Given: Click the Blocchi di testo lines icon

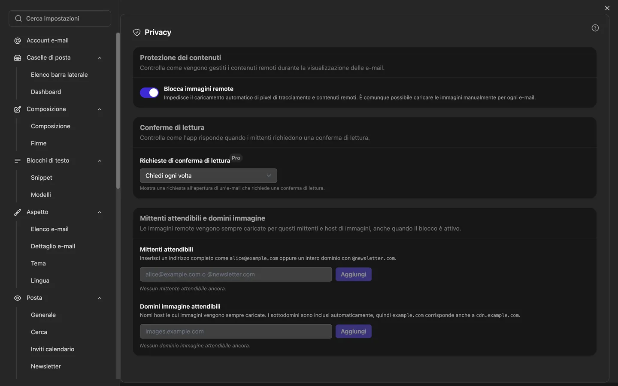Looking at the screenshot, I should (18, 161).
